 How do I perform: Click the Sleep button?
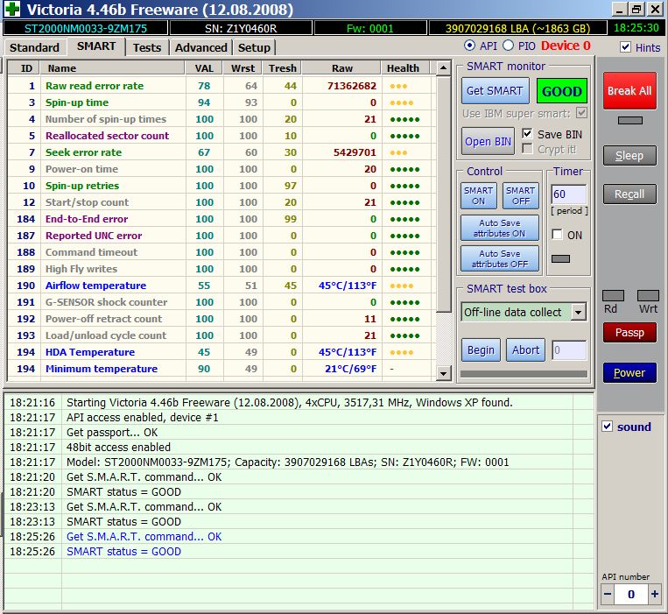click(x=629, y=156)
